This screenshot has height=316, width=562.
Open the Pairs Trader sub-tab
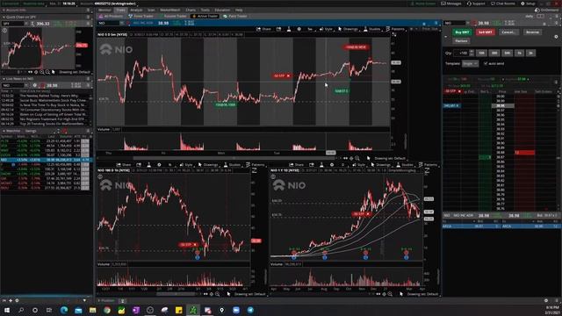click(x=235, y=16)
